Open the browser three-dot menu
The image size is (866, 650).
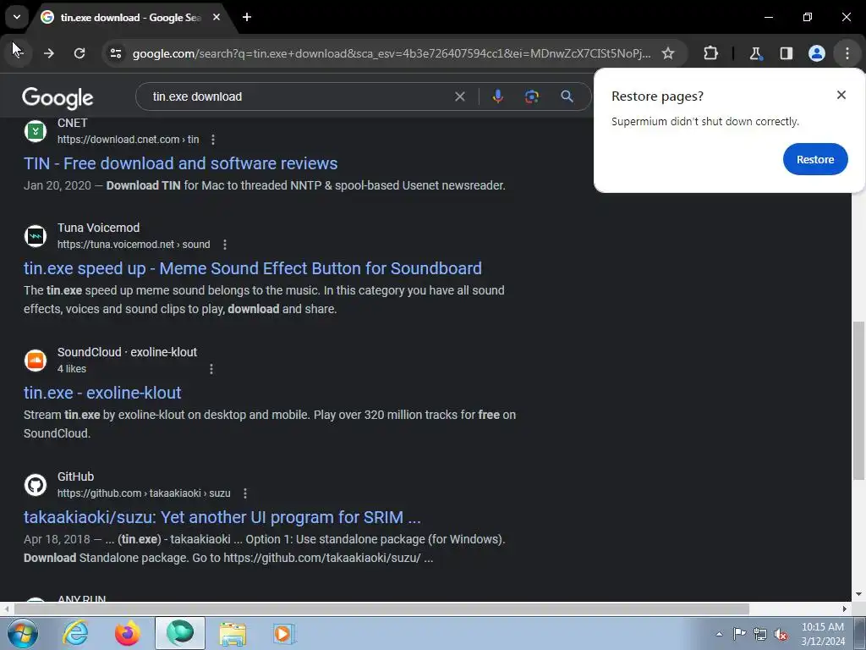847,53
